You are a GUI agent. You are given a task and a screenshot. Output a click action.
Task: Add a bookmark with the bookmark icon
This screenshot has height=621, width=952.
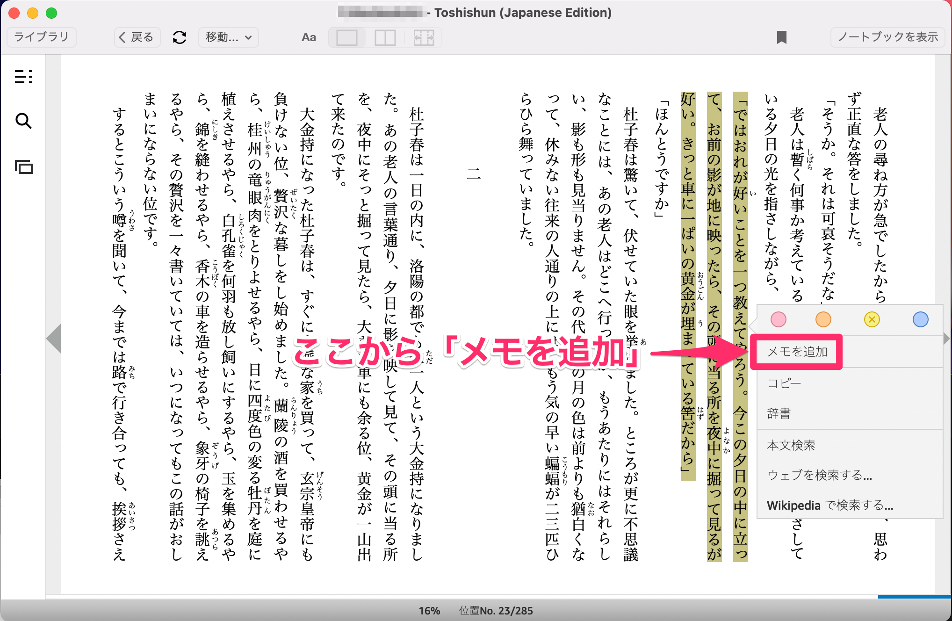[x=781, y=37]
